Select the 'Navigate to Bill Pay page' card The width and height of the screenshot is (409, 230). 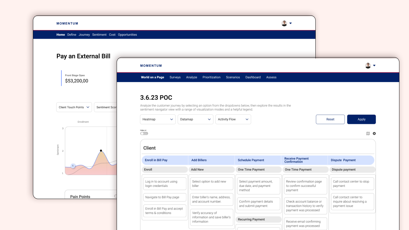pyautogui.click(x=165, y=197)
